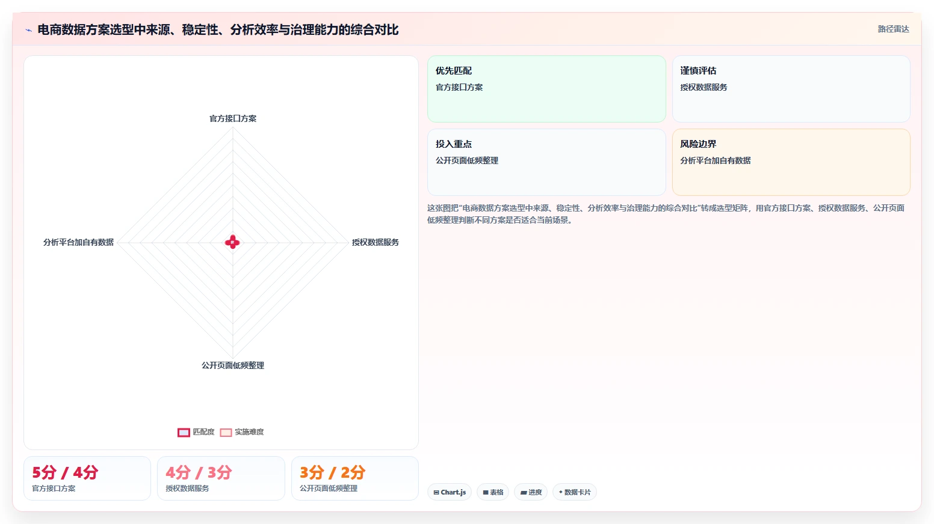
Task: Click the Chart.js tag
Action: tap(450, 492)
